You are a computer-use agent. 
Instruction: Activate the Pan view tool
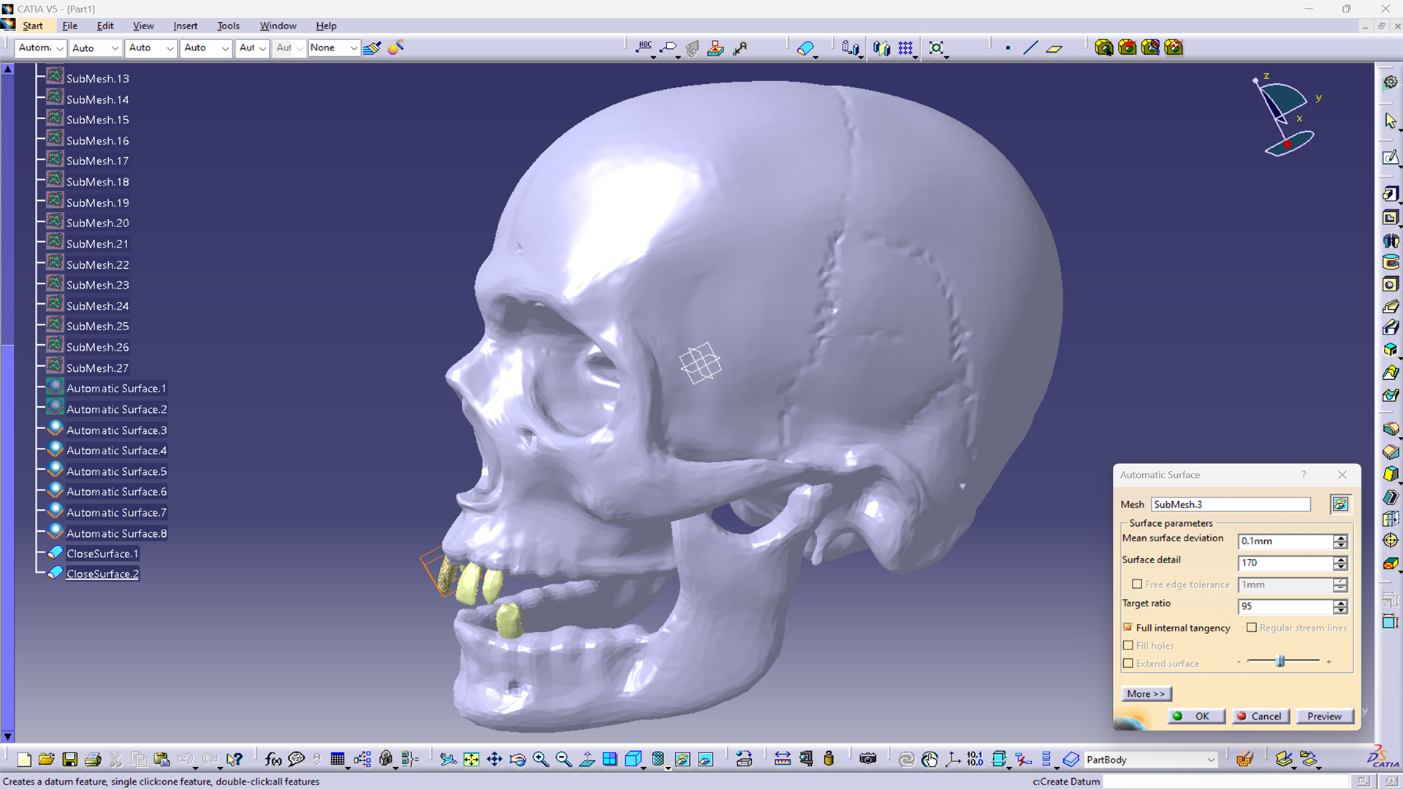pos(495,760)
